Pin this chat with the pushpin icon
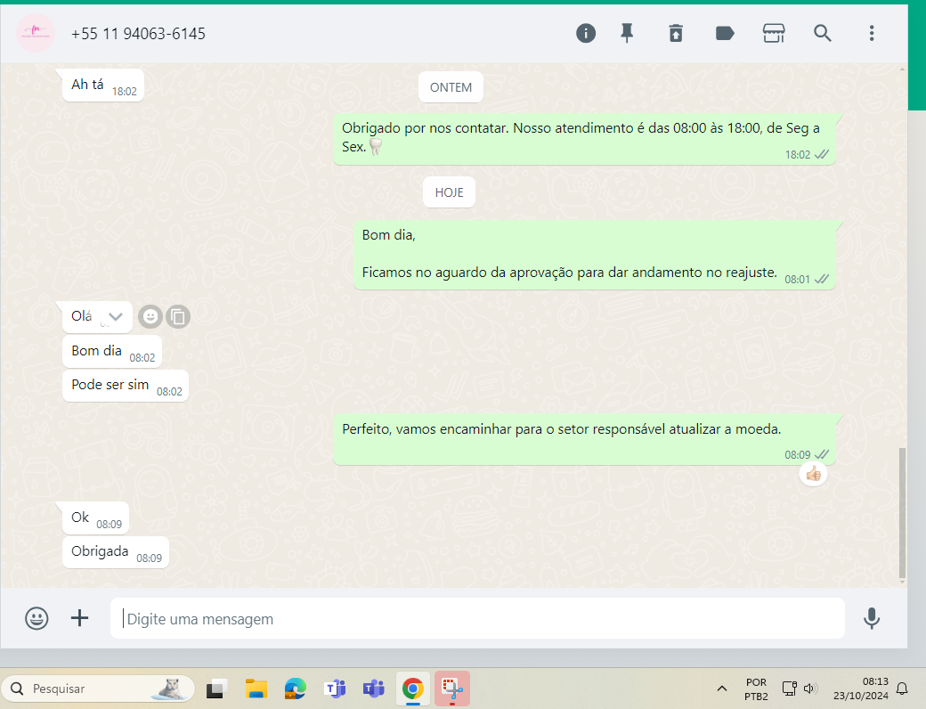The height and width of the screenshot is (709, 926). 627,33
